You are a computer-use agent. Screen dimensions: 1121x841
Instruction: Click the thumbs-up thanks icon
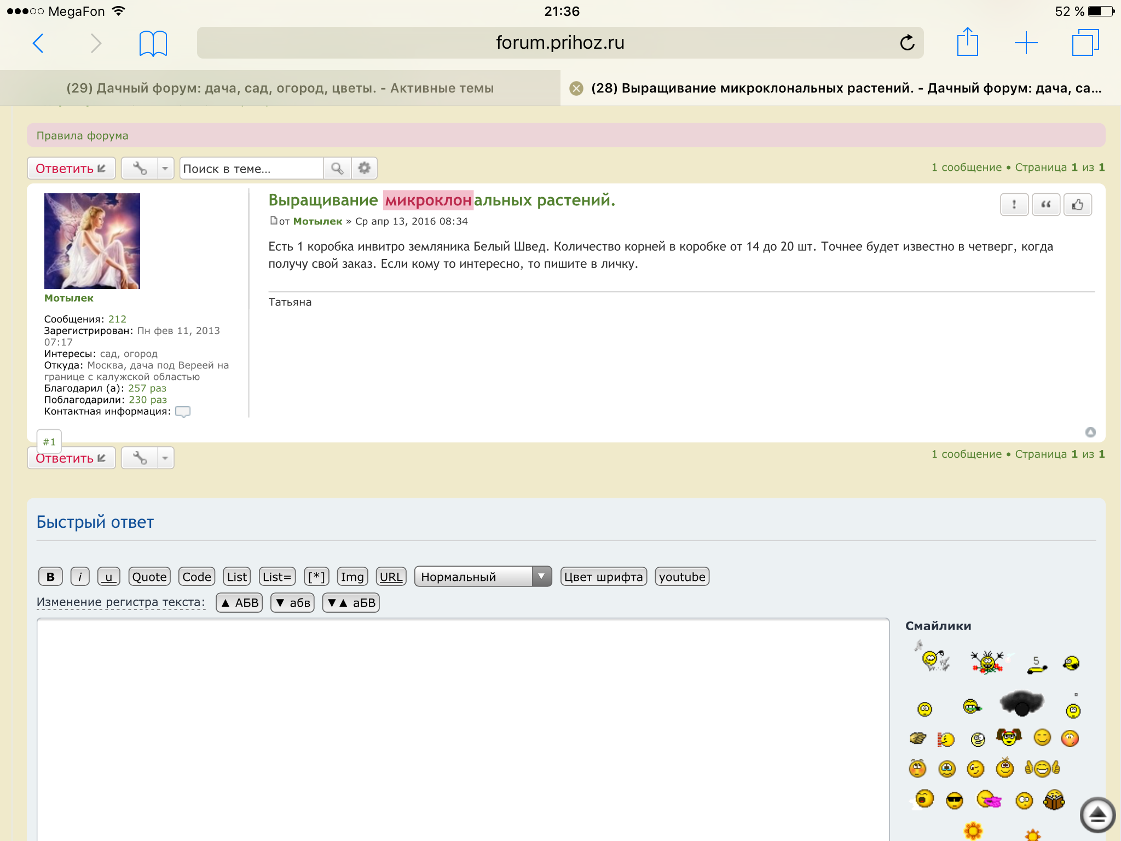[x=1077, y=205]
